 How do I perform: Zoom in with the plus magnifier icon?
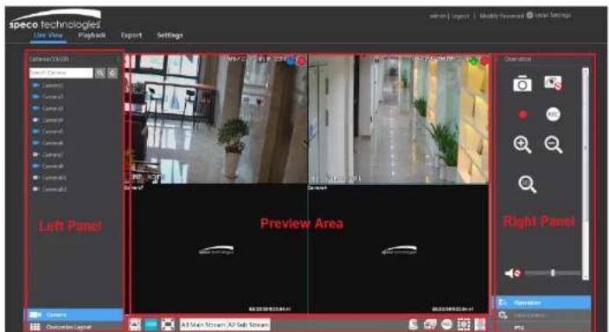coord(522,145)
